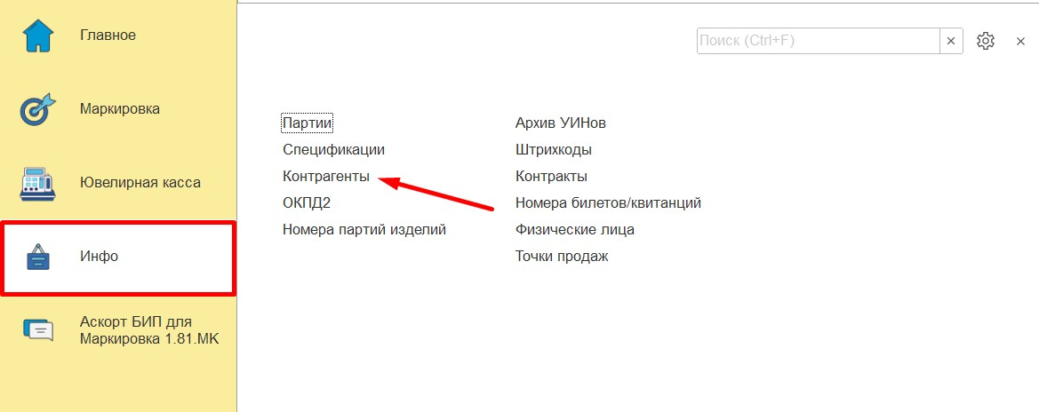
Task: Open Архив УИНов
Action: tap(561, 123)
